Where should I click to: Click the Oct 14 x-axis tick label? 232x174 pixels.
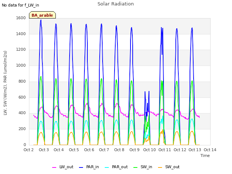coord(210,150)
